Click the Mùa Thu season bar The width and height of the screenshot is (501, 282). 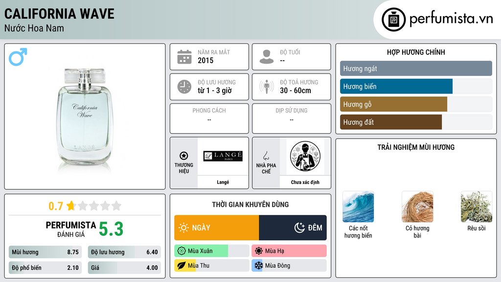(x=212, y=265)
